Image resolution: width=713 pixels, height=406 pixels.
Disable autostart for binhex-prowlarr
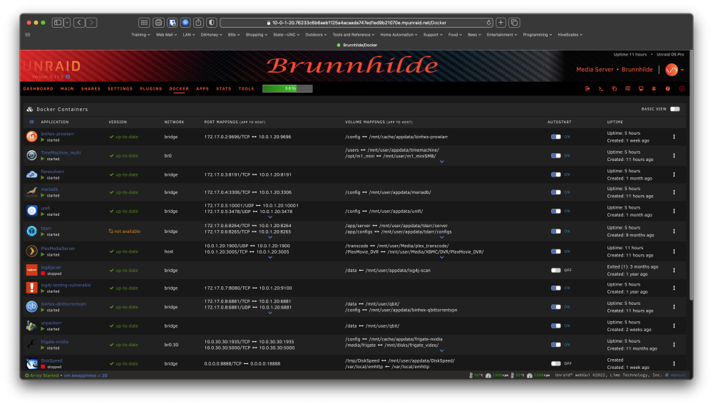click(555, 137)
